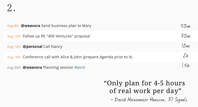The width and height of the screenshot is (198, 107).
Task: Click the 1.5h time estimate
Action: pos(185,65)
